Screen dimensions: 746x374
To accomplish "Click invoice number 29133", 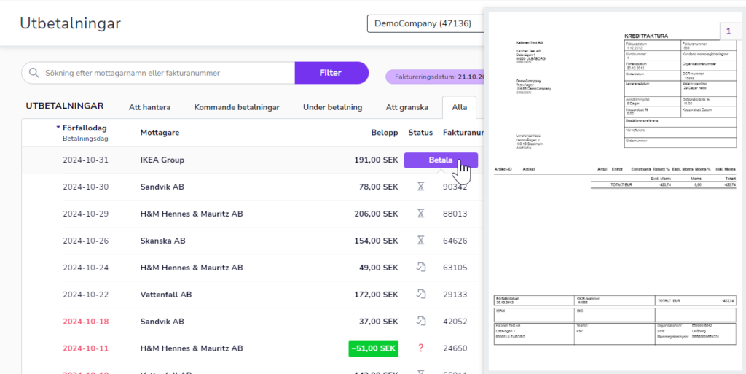I will pyautogui.click(x=455, y=295).
